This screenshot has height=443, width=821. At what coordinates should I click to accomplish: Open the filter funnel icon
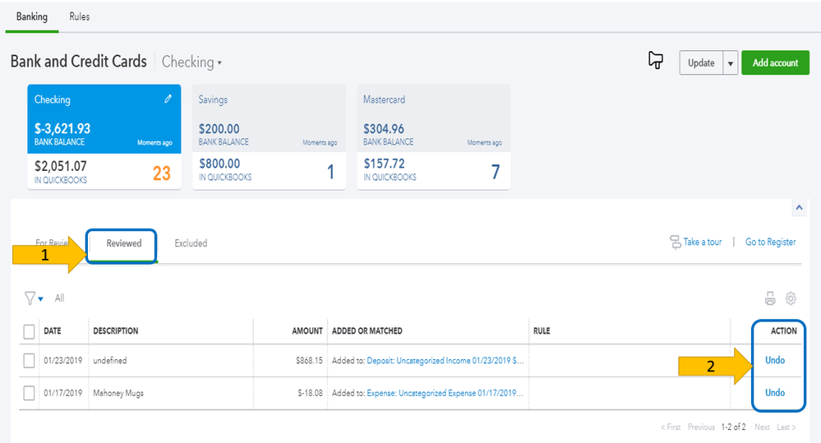30,298
